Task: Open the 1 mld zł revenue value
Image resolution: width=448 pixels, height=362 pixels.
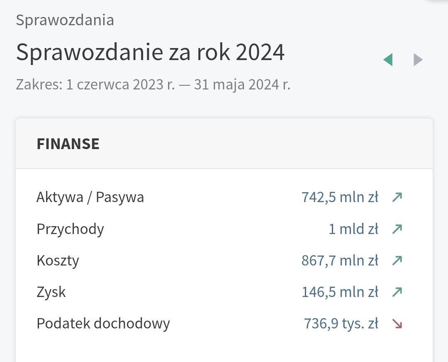Action: pyautogui.click(x=353, y=229)
